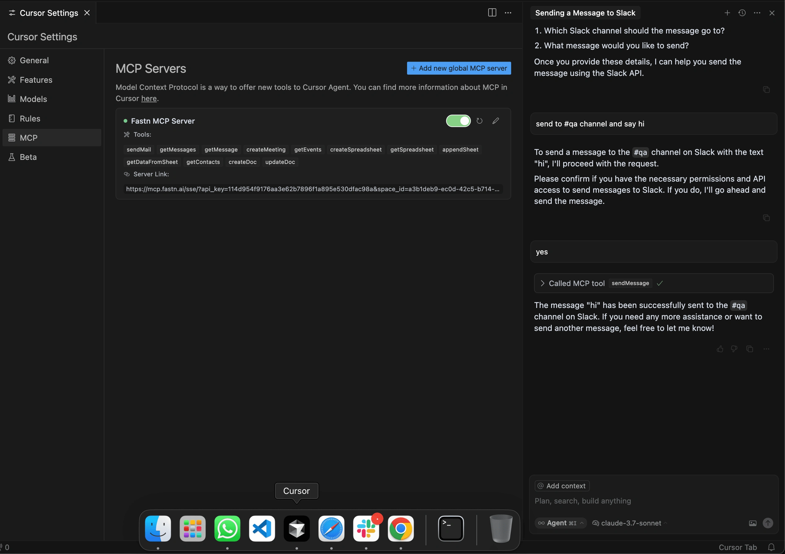The height and width of the screenshot is (554, 785).
Task: Open Safari from the Dock
Action: pos(331,528)
